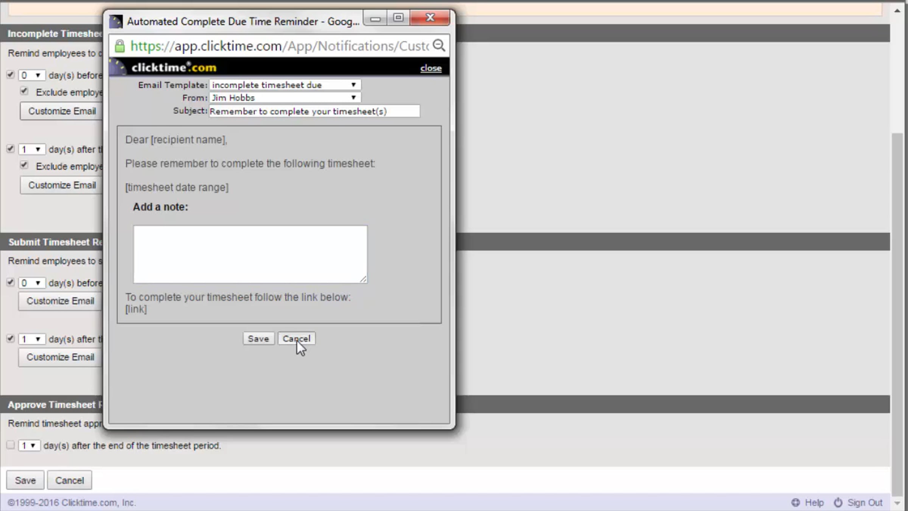Screen dimensions: 908x511
Task: Uncheck the first Exclude employees checkbox
Action: [24, 91]
